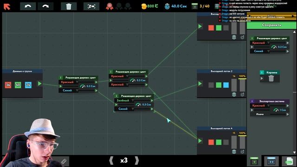The image size is (297, 167).
Task: Increase simulation speed with right arrow
Action: click(136, 161)
